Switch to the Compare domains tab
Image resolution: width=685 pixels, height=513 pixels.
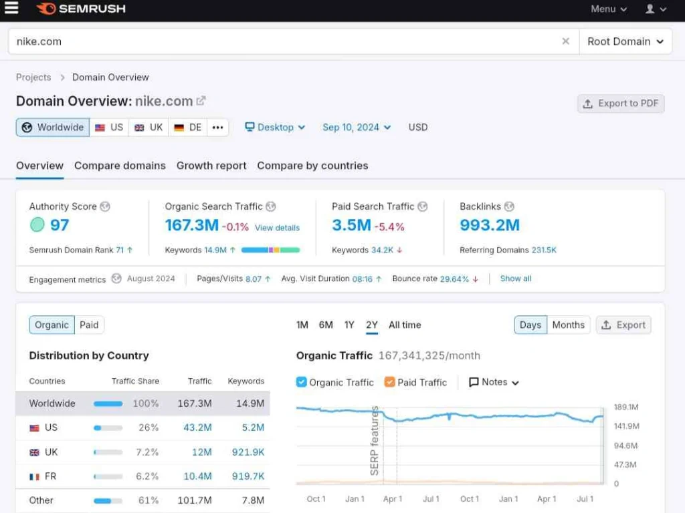point(120,166)
